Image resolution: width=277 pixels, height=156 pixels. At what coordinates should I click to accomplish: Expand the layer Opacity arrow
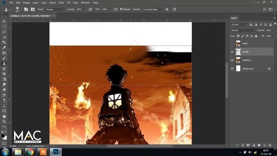(274, 30)
